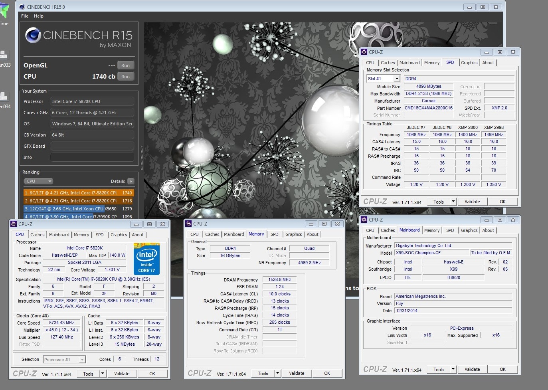Open Graphics tab in the CPU window
This screenshot has width=548, height=390.
[x=119, y=235]
